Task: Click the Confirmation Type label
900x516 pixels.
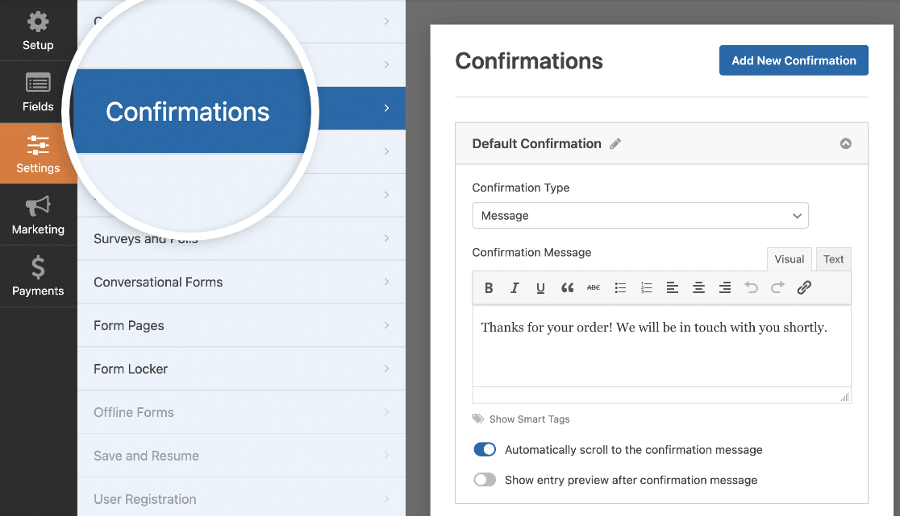Action: (x=521, y=188)
